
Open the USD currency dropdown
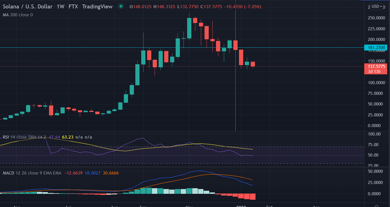[377, 6]
